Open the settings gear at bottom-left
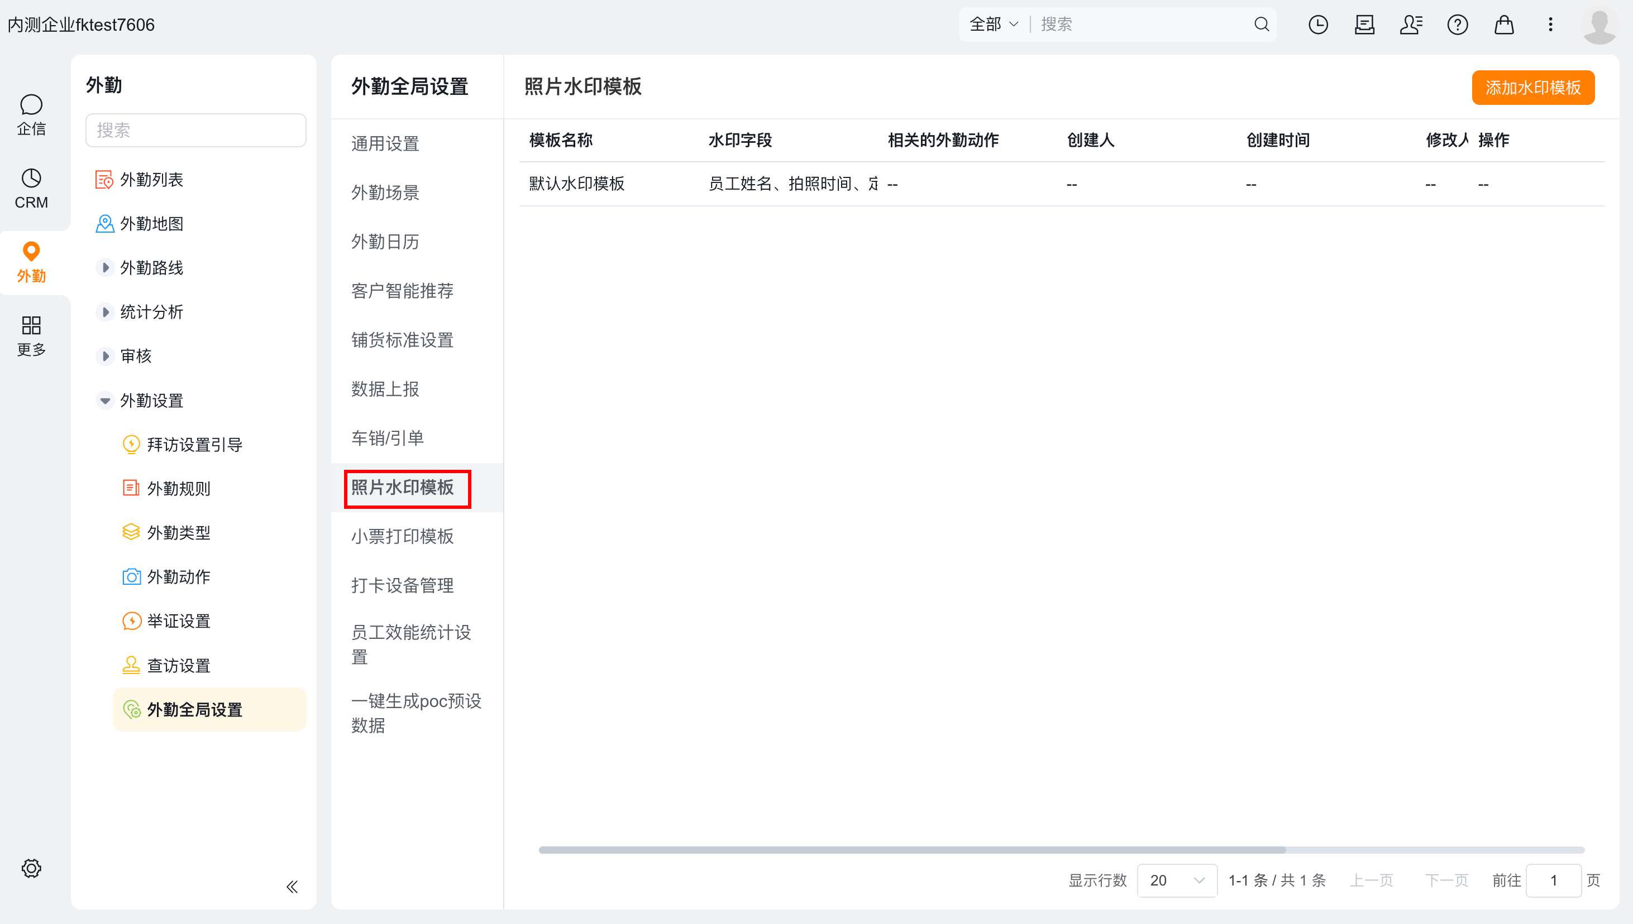Screen dimensions: 1633x924 (31, 868)
